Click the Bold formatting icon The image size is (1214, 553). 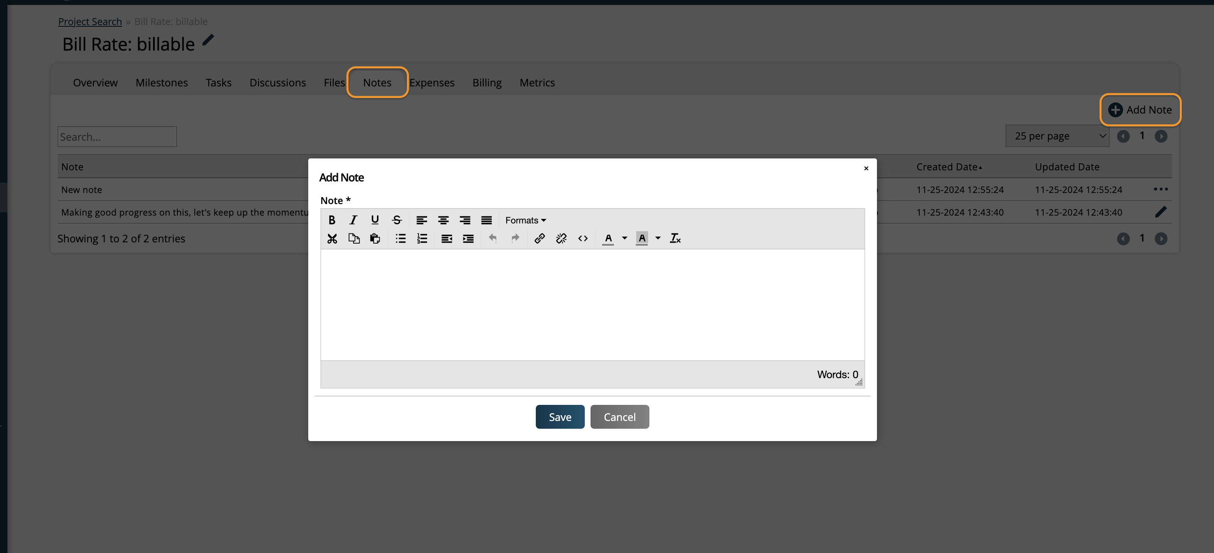331,219
